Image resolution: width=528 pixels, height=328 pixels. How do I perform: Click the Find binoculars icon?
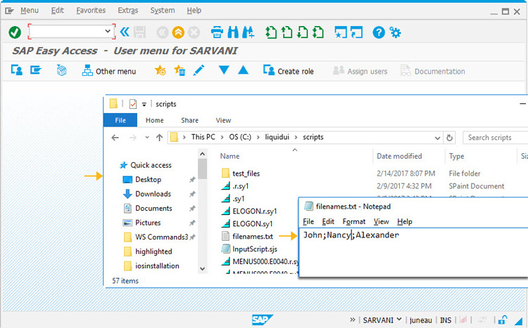(233, 32)
